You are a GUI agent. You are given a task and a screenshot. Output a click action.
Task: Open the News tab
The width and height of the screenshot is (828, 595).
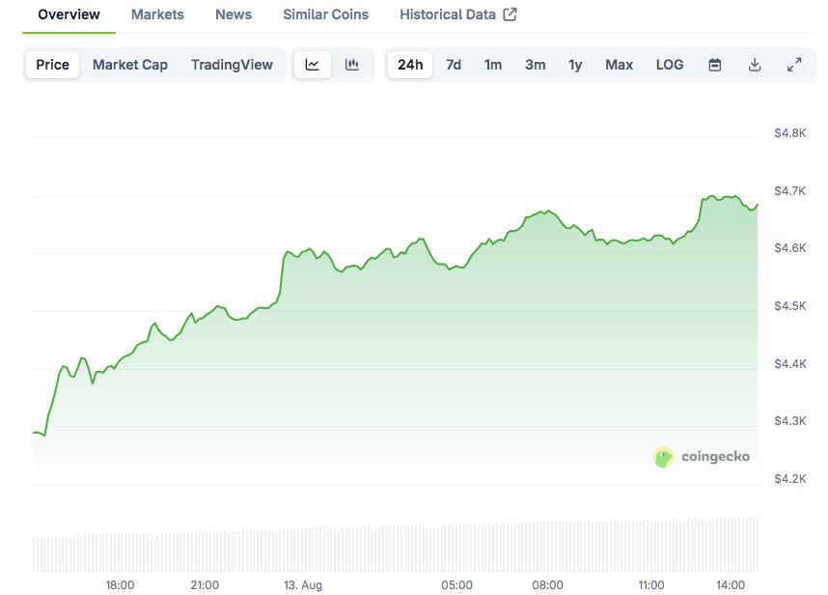tap(234, 14)
